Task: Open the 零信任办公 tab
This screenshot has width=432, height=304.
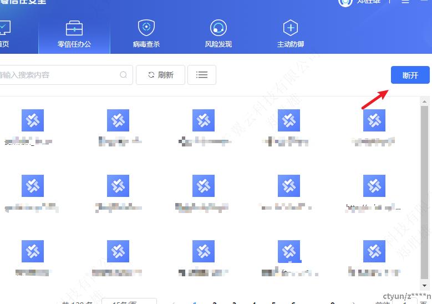Action: tap(74, 34)
